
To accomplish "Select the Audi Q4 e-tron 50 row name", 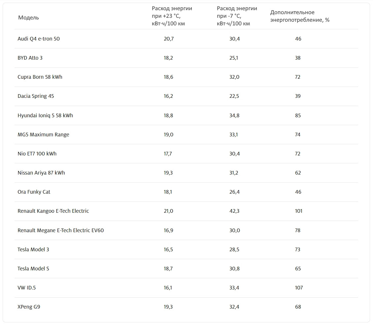I will tap(39, 39).
